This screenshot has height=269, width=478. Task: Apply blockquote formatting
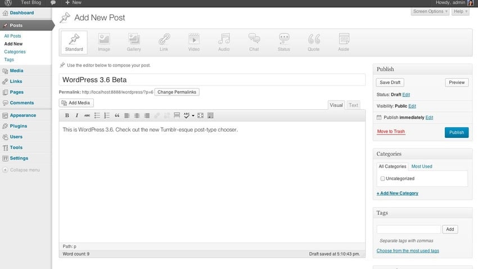tap(117, 115)
